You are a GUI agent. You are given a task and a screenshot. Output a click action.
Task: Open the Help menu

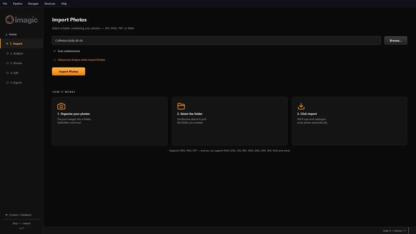(64, 4)
